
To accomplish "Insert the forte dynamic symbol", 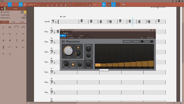I will (x=16, y=34).
